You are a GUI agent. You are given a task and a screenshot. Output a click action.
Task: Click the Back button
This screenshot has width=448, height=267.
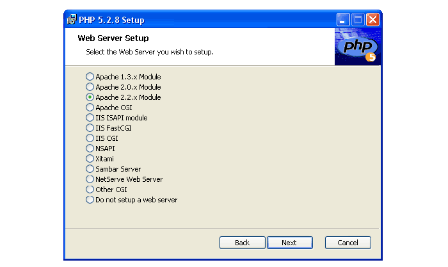point(242,243)
